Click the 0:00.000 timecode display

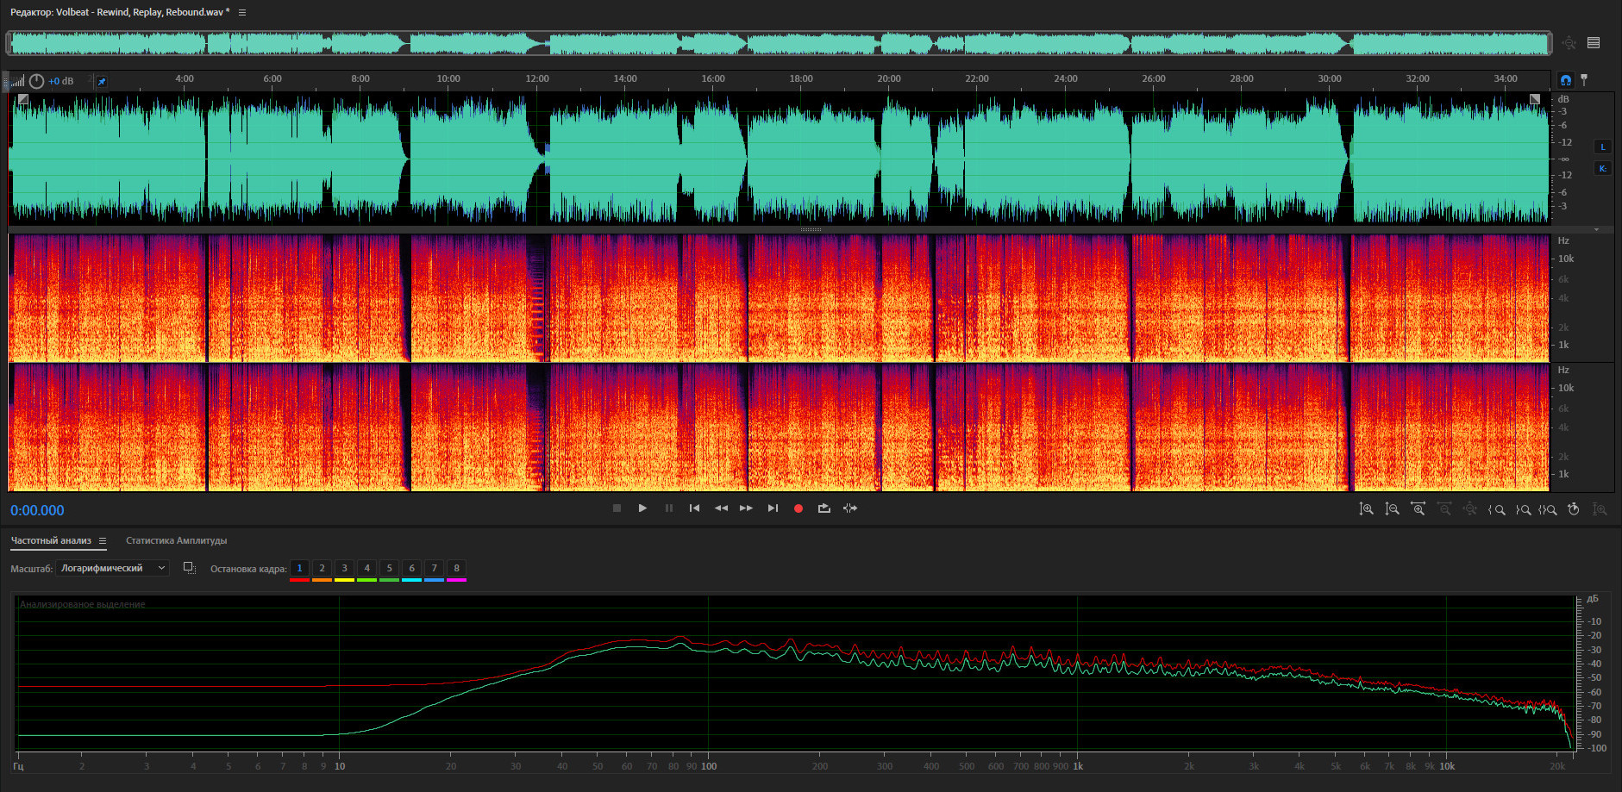[37, 510]
